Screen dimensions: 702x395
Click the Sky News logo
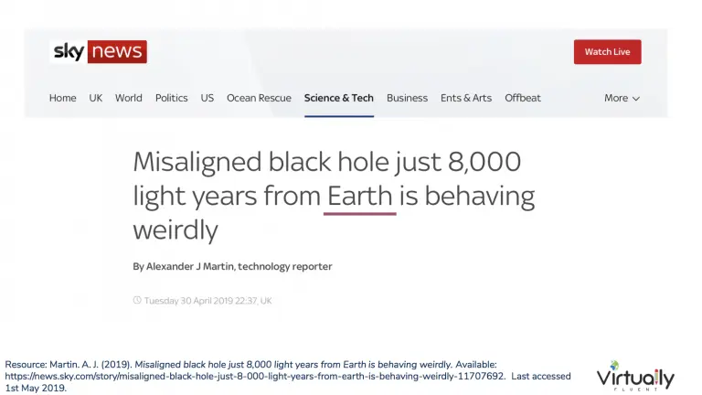98,51
